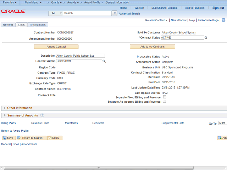Click Last Update User ID value RAIJ

click(165, 93)
